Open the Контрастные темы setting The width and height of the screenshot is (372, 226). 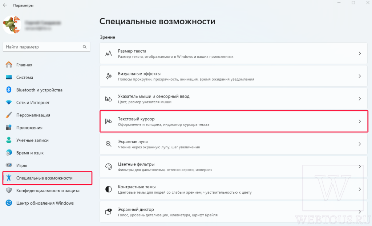tap(234, 189)
